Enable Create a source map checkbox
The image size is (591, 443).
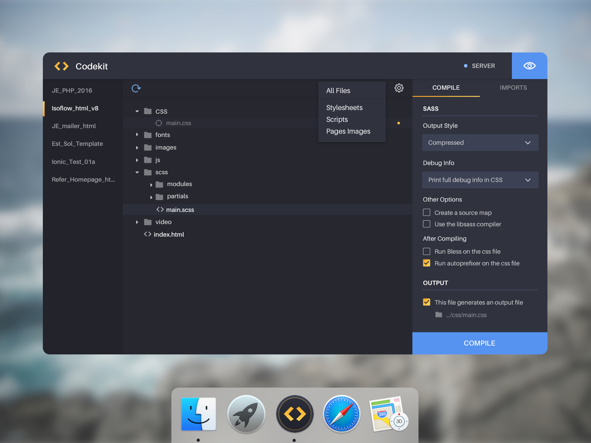[x=427, y=213]
